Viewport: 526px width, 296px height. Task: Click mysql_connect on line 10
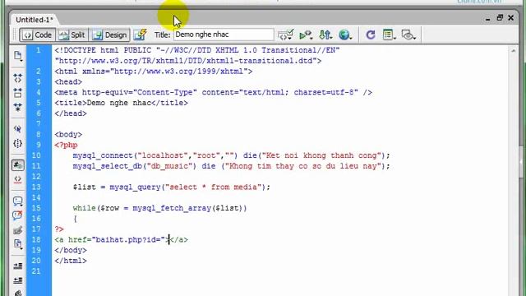pos(103,155)
